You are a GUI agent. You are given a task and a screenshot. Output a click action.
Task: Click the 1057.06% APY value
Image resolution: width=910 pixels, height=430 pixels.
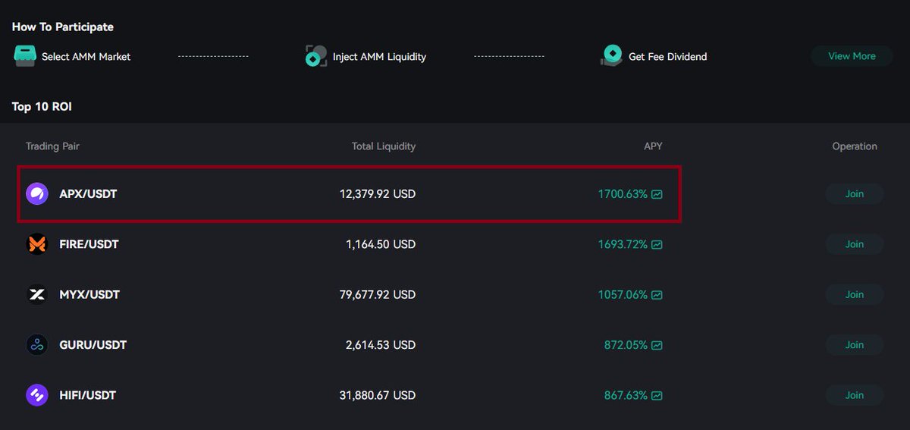(623, 294)
